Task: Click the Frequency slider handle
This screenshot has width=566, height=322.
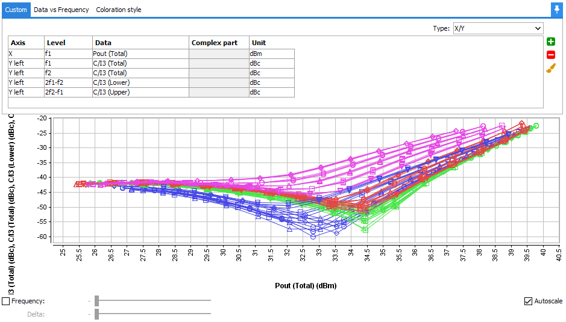Action: [96, 301]
